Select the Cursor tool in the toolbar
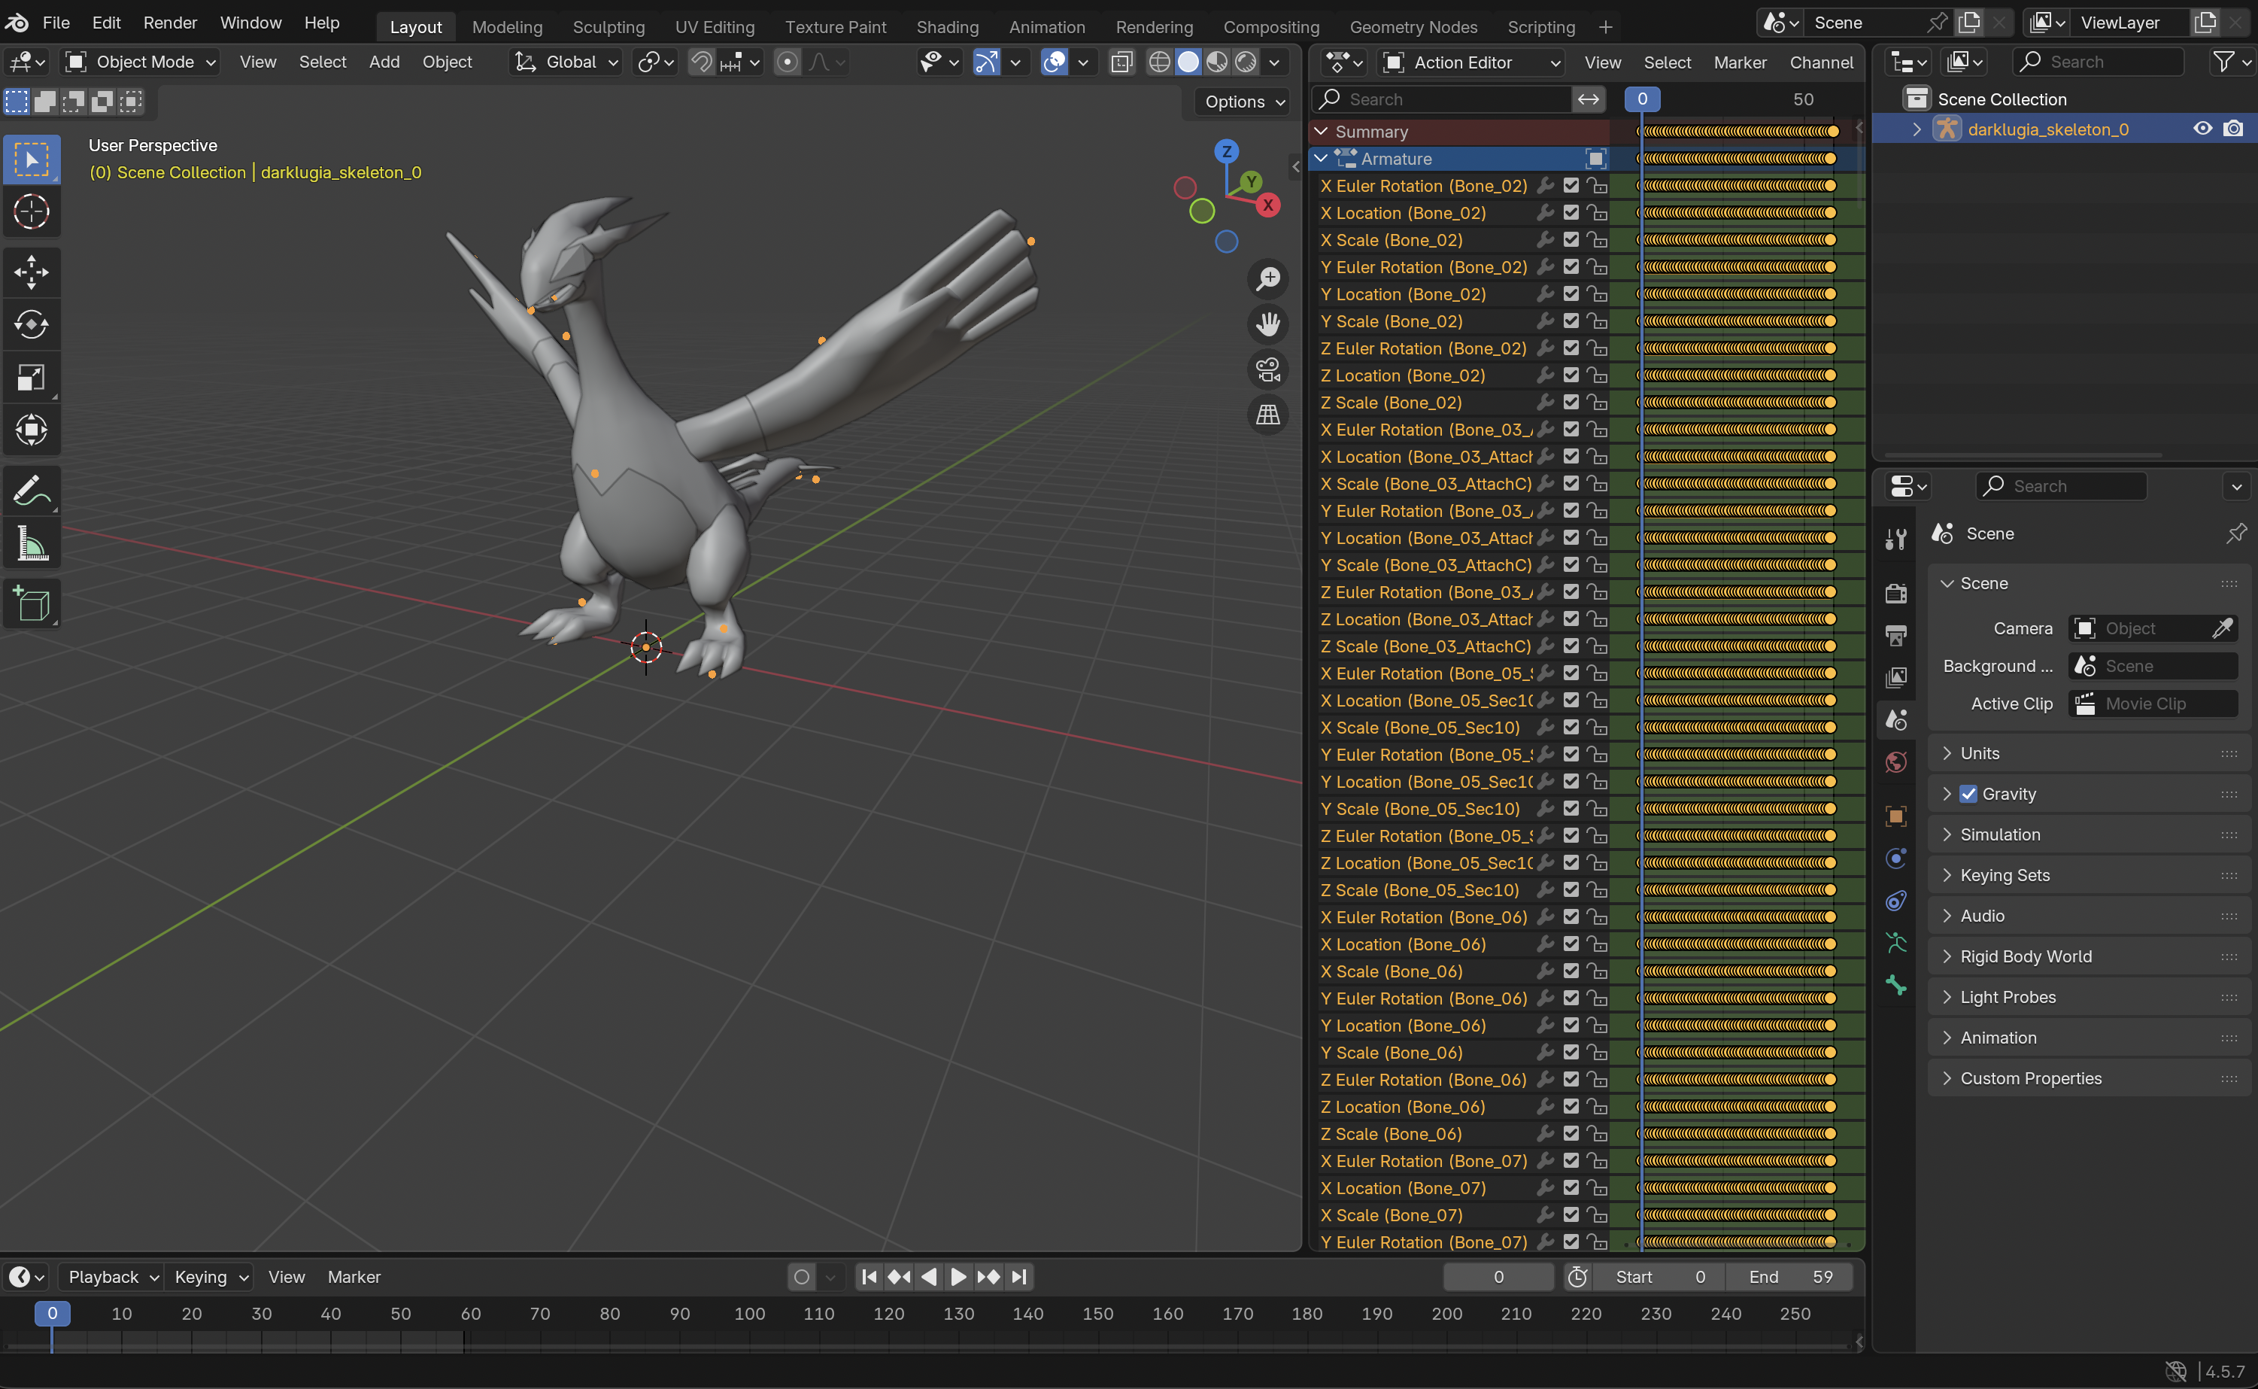The width and height of the screenshot is (2258, 1389). click(32, 212)
